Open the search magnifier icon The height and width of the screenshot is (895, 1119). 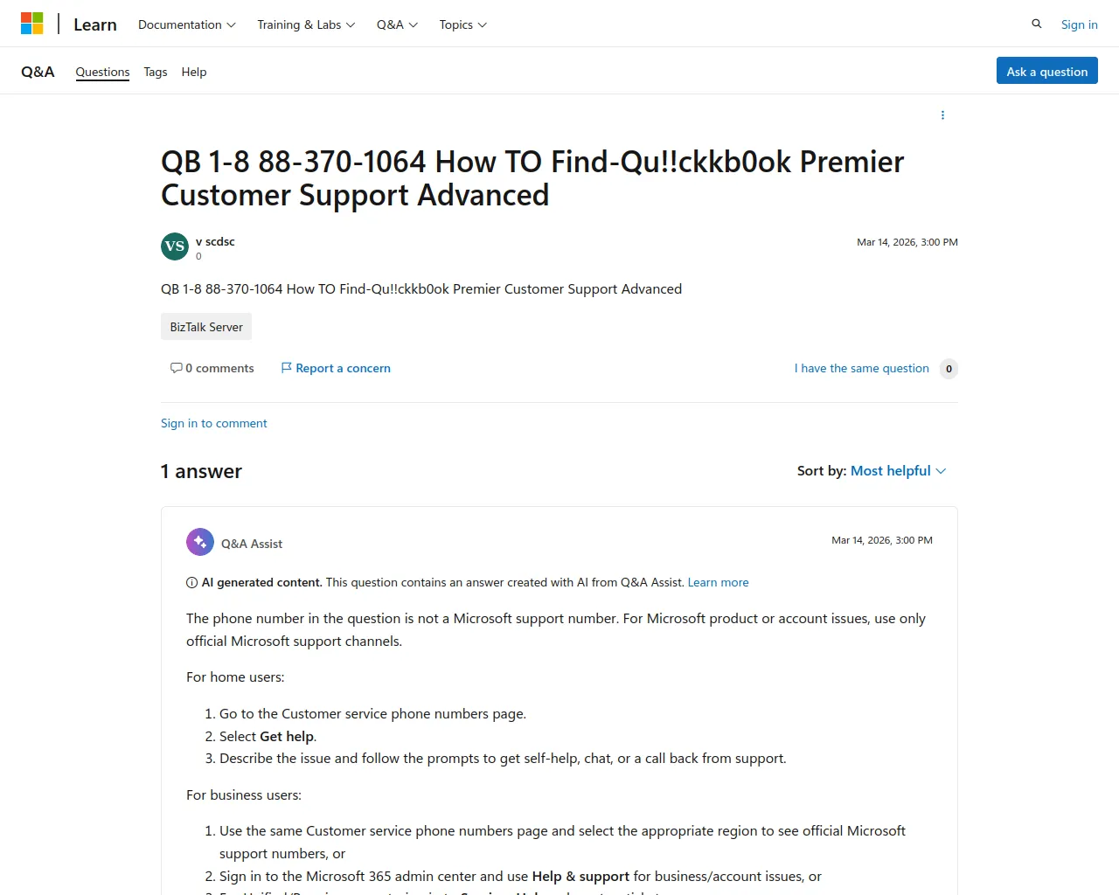click(1037, 24)
